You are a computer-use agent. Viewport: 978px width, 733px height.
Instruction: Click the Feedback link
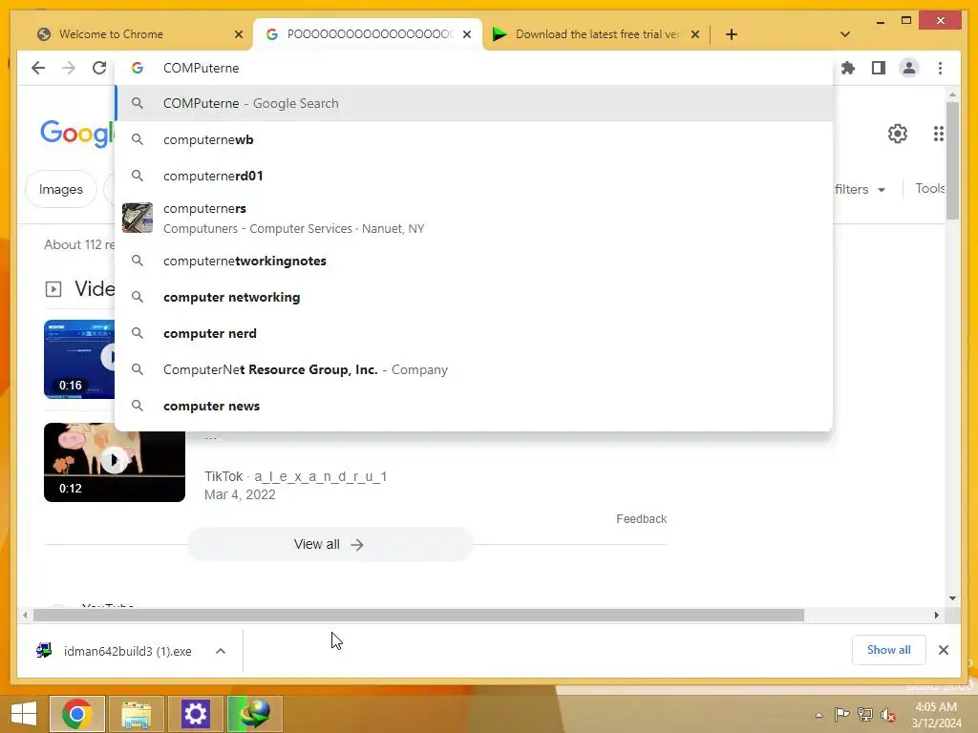(x=641, y=518)
